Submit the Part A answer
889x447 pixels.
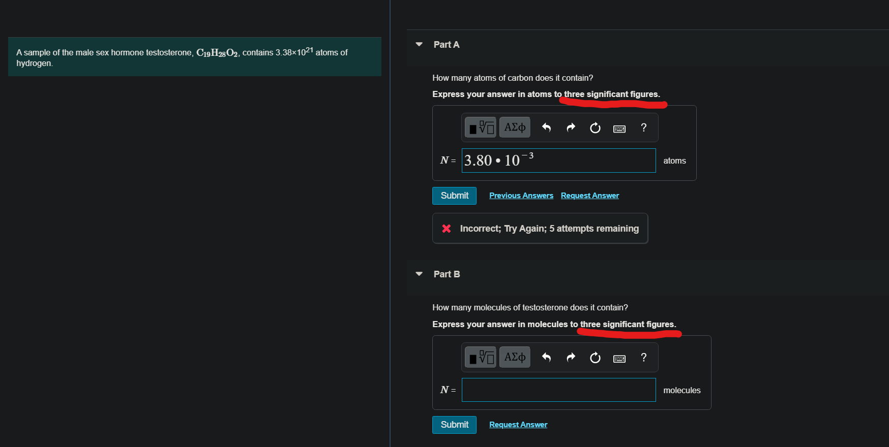click(x=454, y=196)
